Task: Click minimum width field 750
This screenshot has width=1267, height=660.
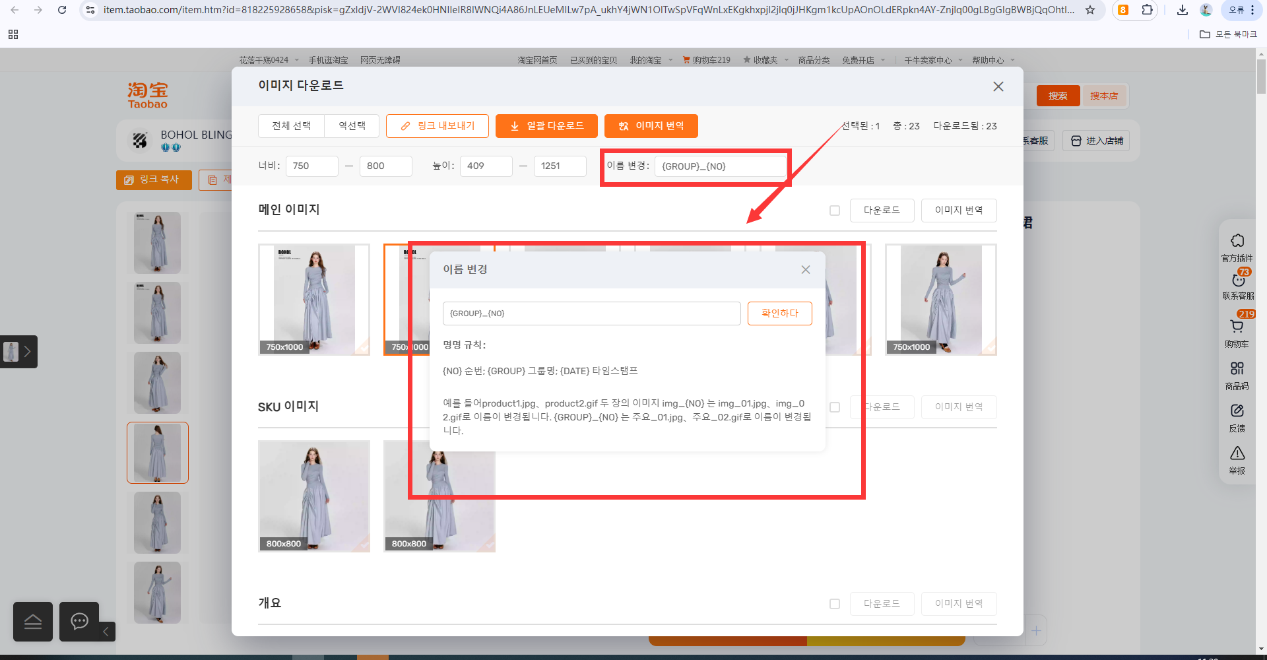Action: [x=312, y=166]
